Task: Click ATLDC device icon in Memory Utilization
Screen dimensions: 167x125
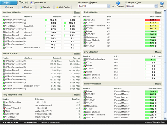Action: [85, 109]
